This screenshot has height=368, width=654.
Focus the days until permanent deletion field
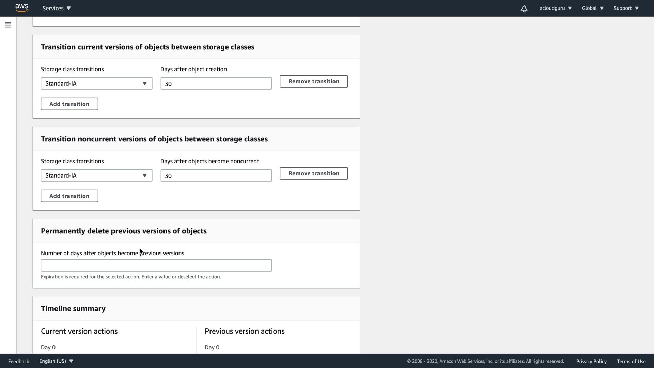point(156,265)
